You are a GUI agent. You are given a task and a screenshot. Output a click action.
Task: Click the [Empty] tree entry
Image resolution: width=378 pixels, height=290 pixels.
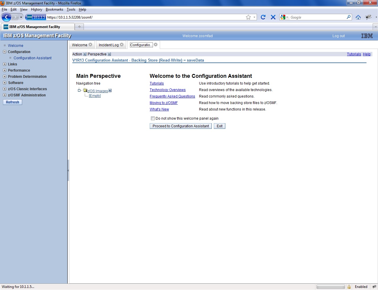tap(95, 96)
